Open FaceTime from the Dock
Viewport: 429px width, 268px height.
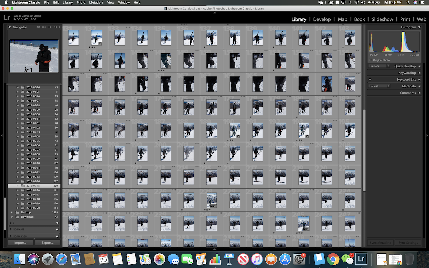187,259
